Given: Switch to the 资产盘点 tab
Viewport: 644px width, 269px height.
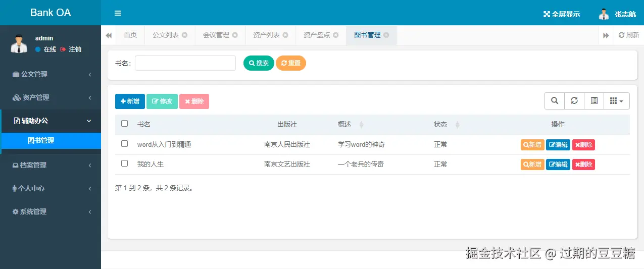Looking at the screenshot, I should point(321,35).
